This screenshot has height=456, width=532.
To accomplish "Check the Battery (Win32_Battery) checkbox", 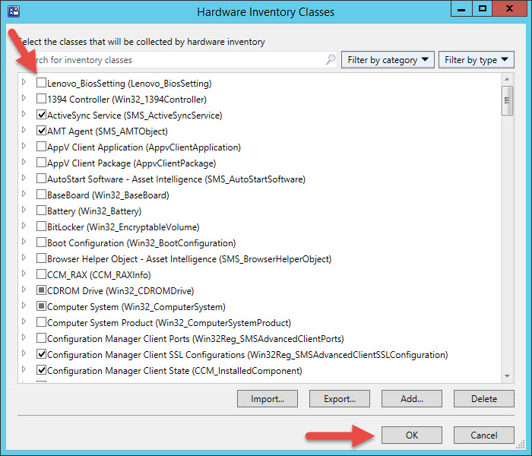I will [41, 211].
